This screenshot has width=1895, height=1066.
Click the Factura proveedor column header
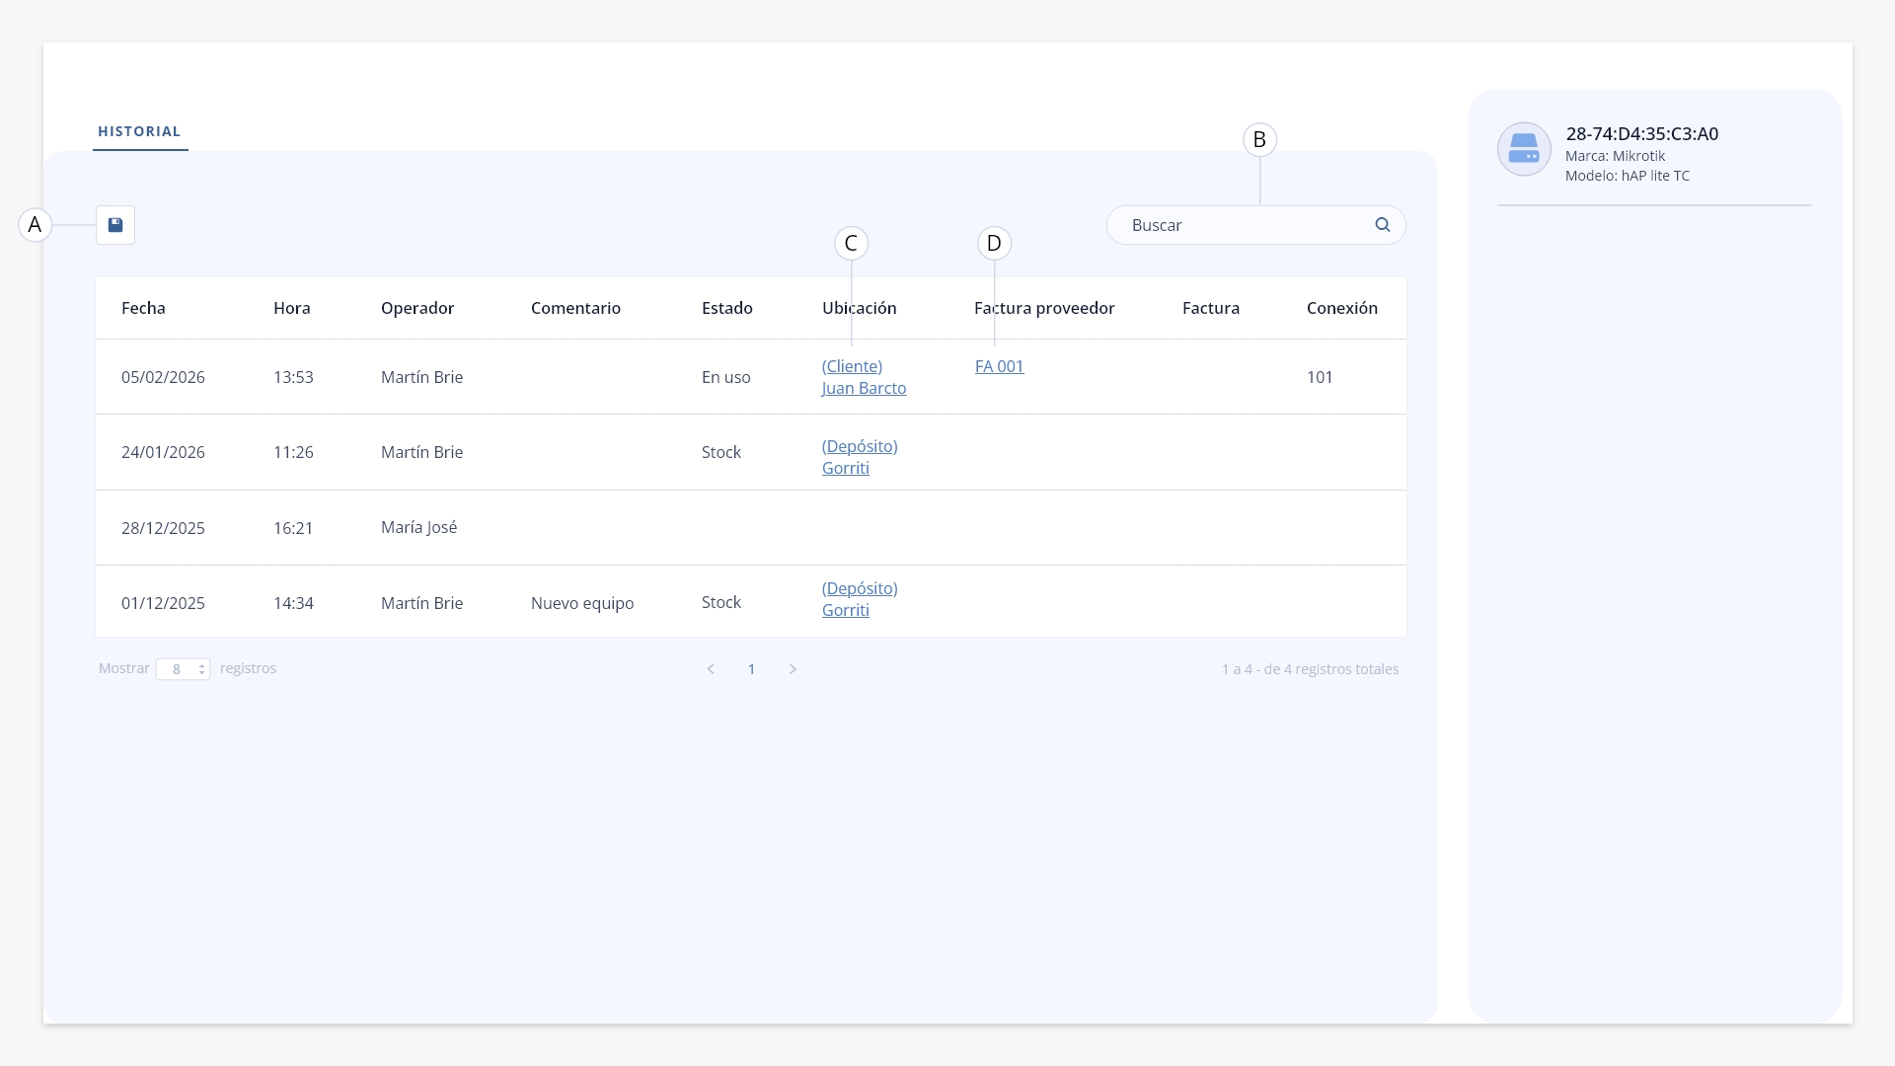1044,308
